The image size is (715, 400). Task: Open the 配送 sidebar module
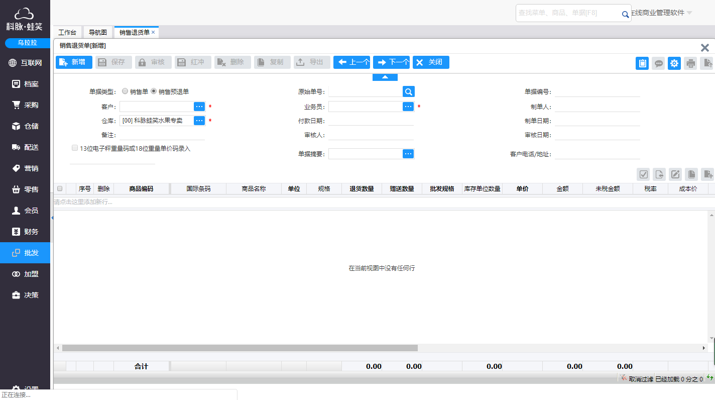tap(25, 147)
